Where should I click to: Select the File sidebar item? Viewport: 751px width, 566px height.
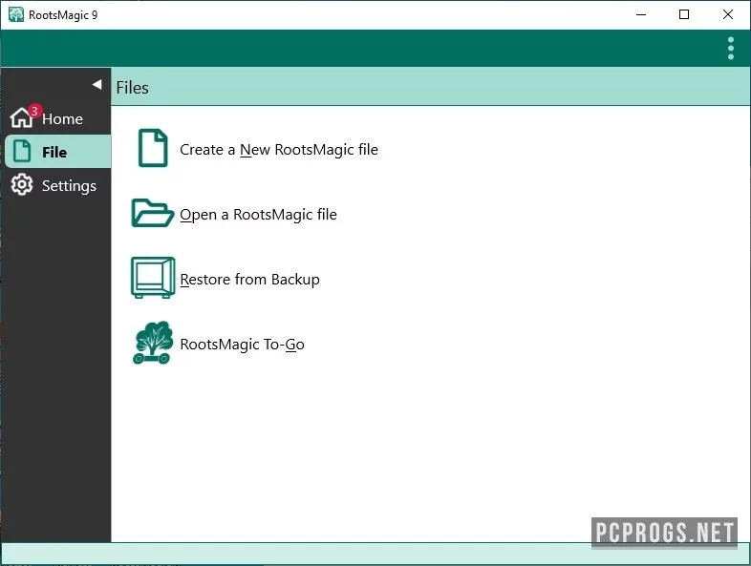(x=58, y=152)
